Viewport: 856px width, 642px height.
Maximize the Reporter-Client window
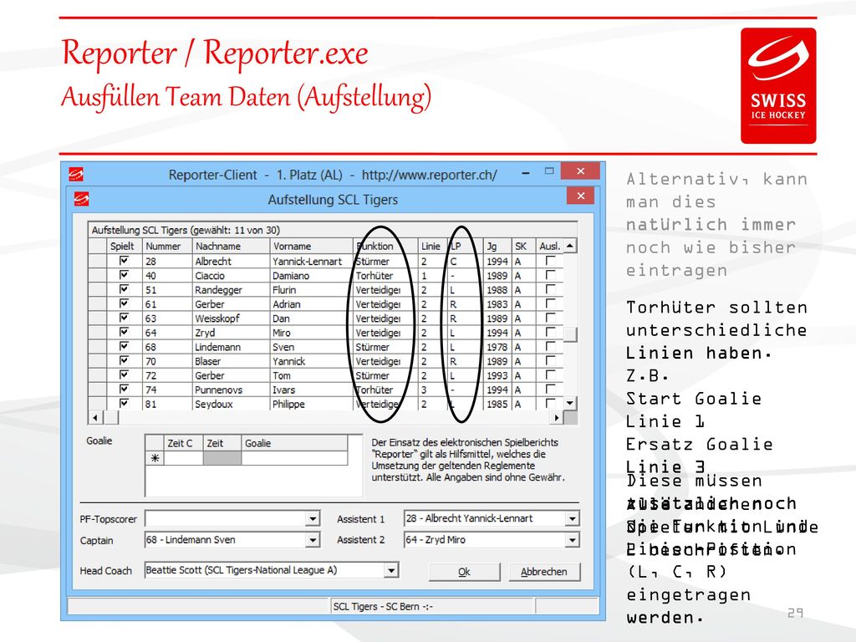(x=549, y=171)
